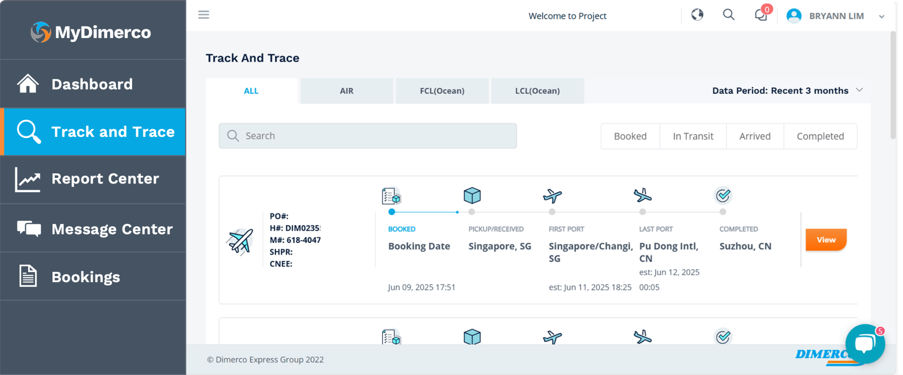
Task: Click the Completed checkmark icon on DIM0235 shipment
Action: pos(723,195)
